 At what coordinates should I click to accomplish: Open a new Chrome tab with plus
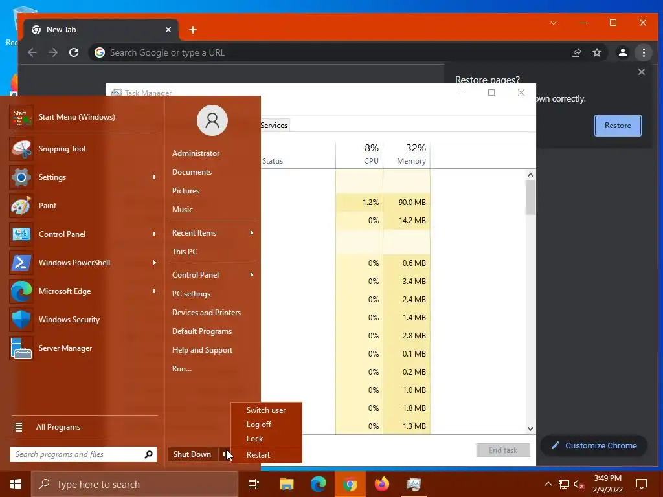click(193, 30)
